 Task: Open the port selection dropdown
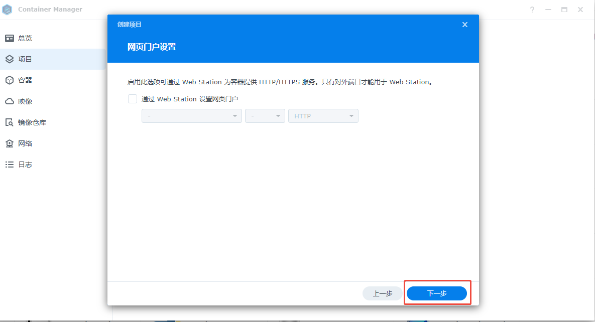pos(265,116)
